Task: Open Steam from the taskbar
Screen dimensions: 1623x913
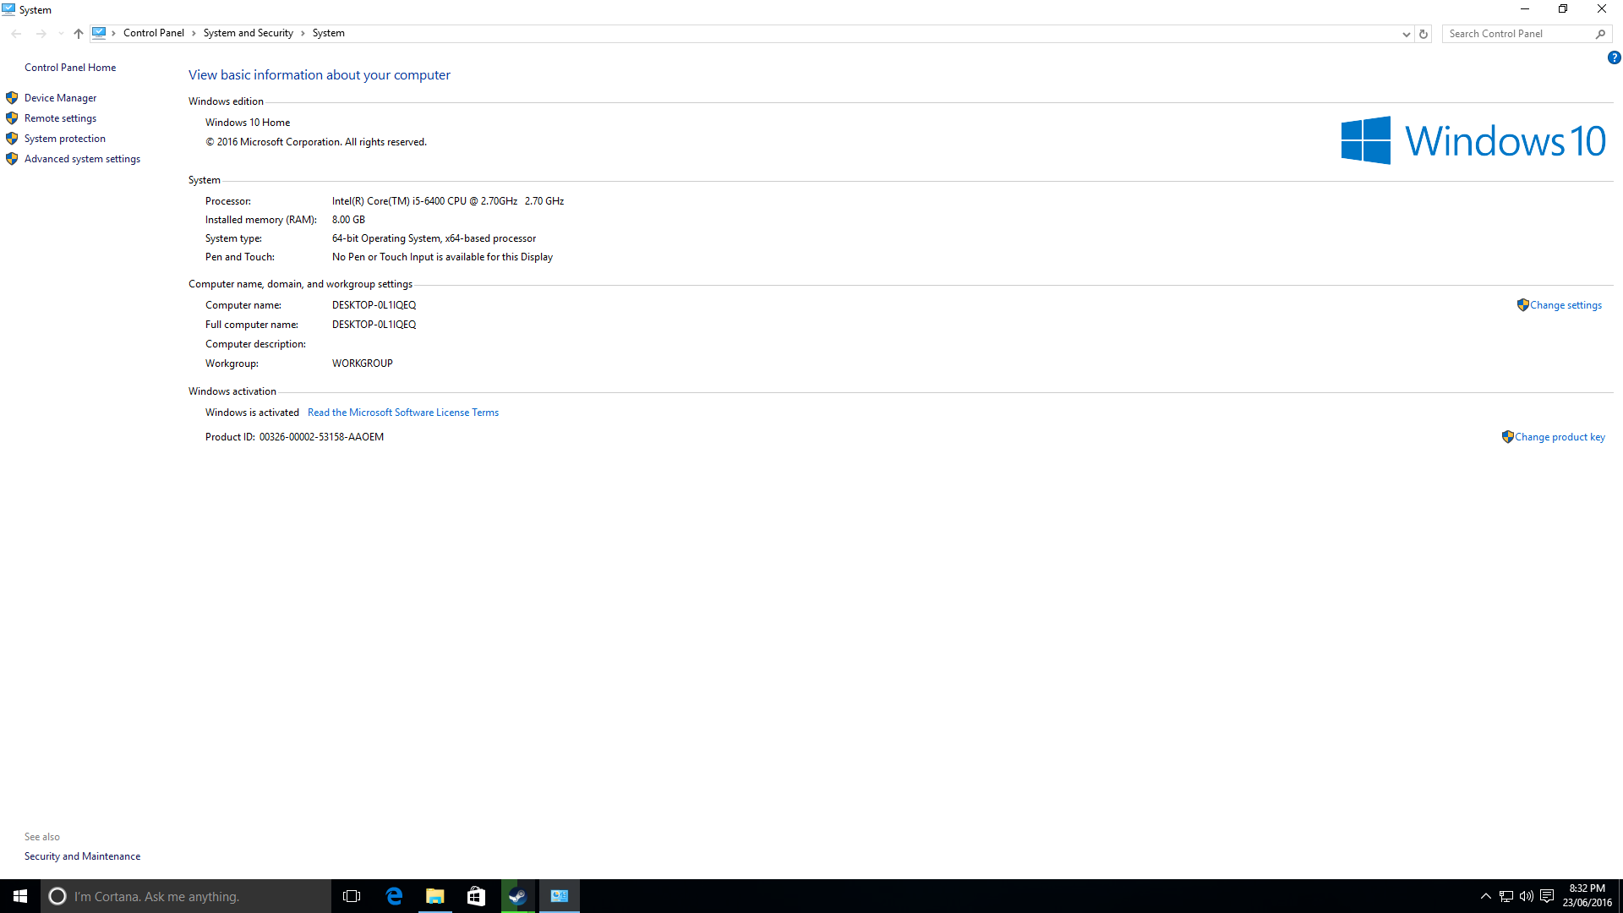Action: (517, 896)
